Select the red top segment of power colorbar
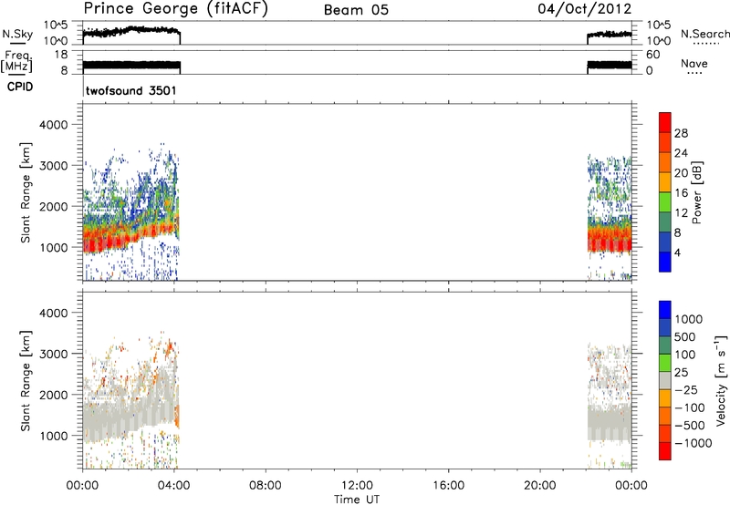 (x=665, y=122)
